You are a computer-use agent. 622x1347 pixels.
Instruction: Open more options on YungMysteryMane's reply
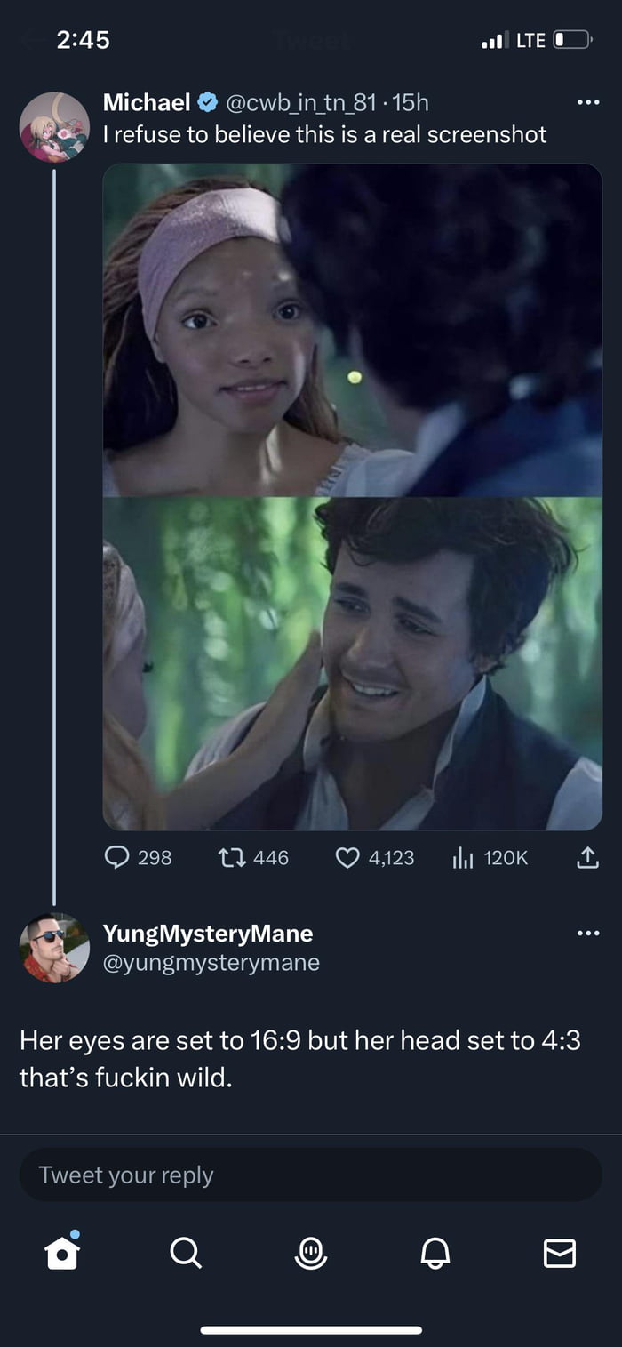click(x=587, y=934)
